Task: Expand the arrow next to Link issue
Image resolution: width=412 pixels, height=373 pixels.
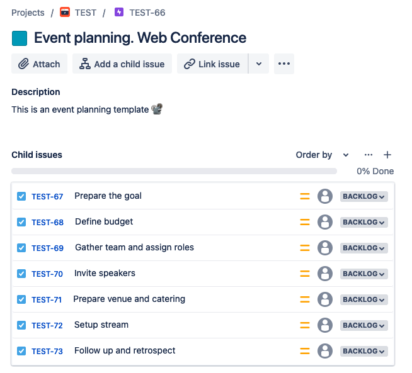Action: [x=259, y=64]
